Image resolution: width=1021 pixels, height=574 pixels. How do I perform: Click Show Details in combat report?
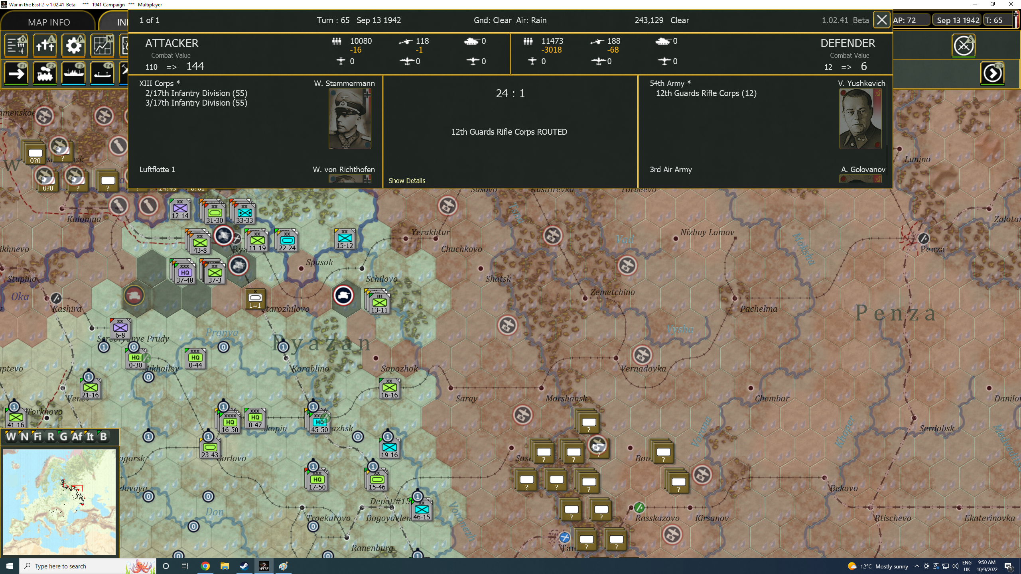[407, 181]
